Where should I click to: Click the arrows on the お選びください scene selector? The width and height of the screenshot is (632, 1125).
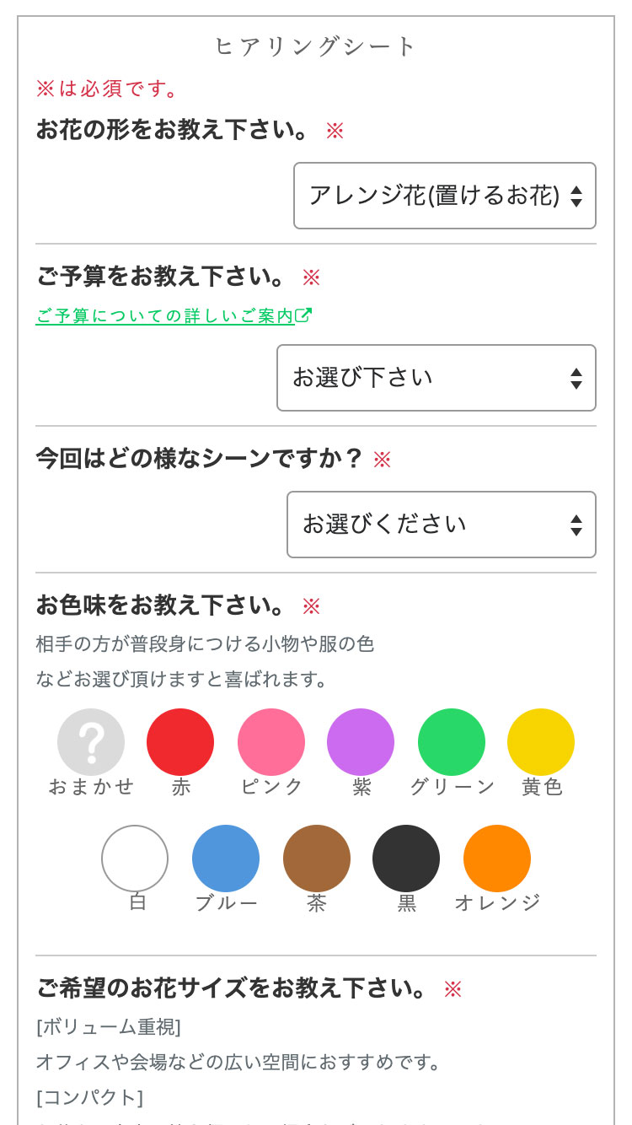[576, 525]
